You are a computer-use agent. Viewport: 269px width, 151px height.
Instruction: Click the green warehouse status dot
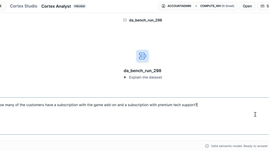point(196,6)
